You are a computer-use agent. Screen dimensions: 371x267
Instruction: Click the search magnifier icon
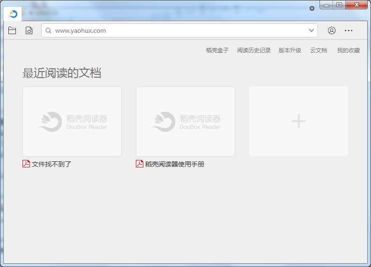[x=48, y=31]
